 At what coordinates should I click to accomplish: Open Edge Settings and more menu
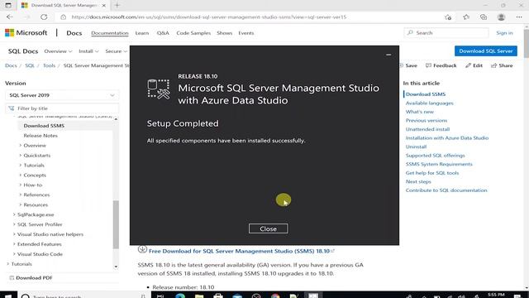coord(519,17)
